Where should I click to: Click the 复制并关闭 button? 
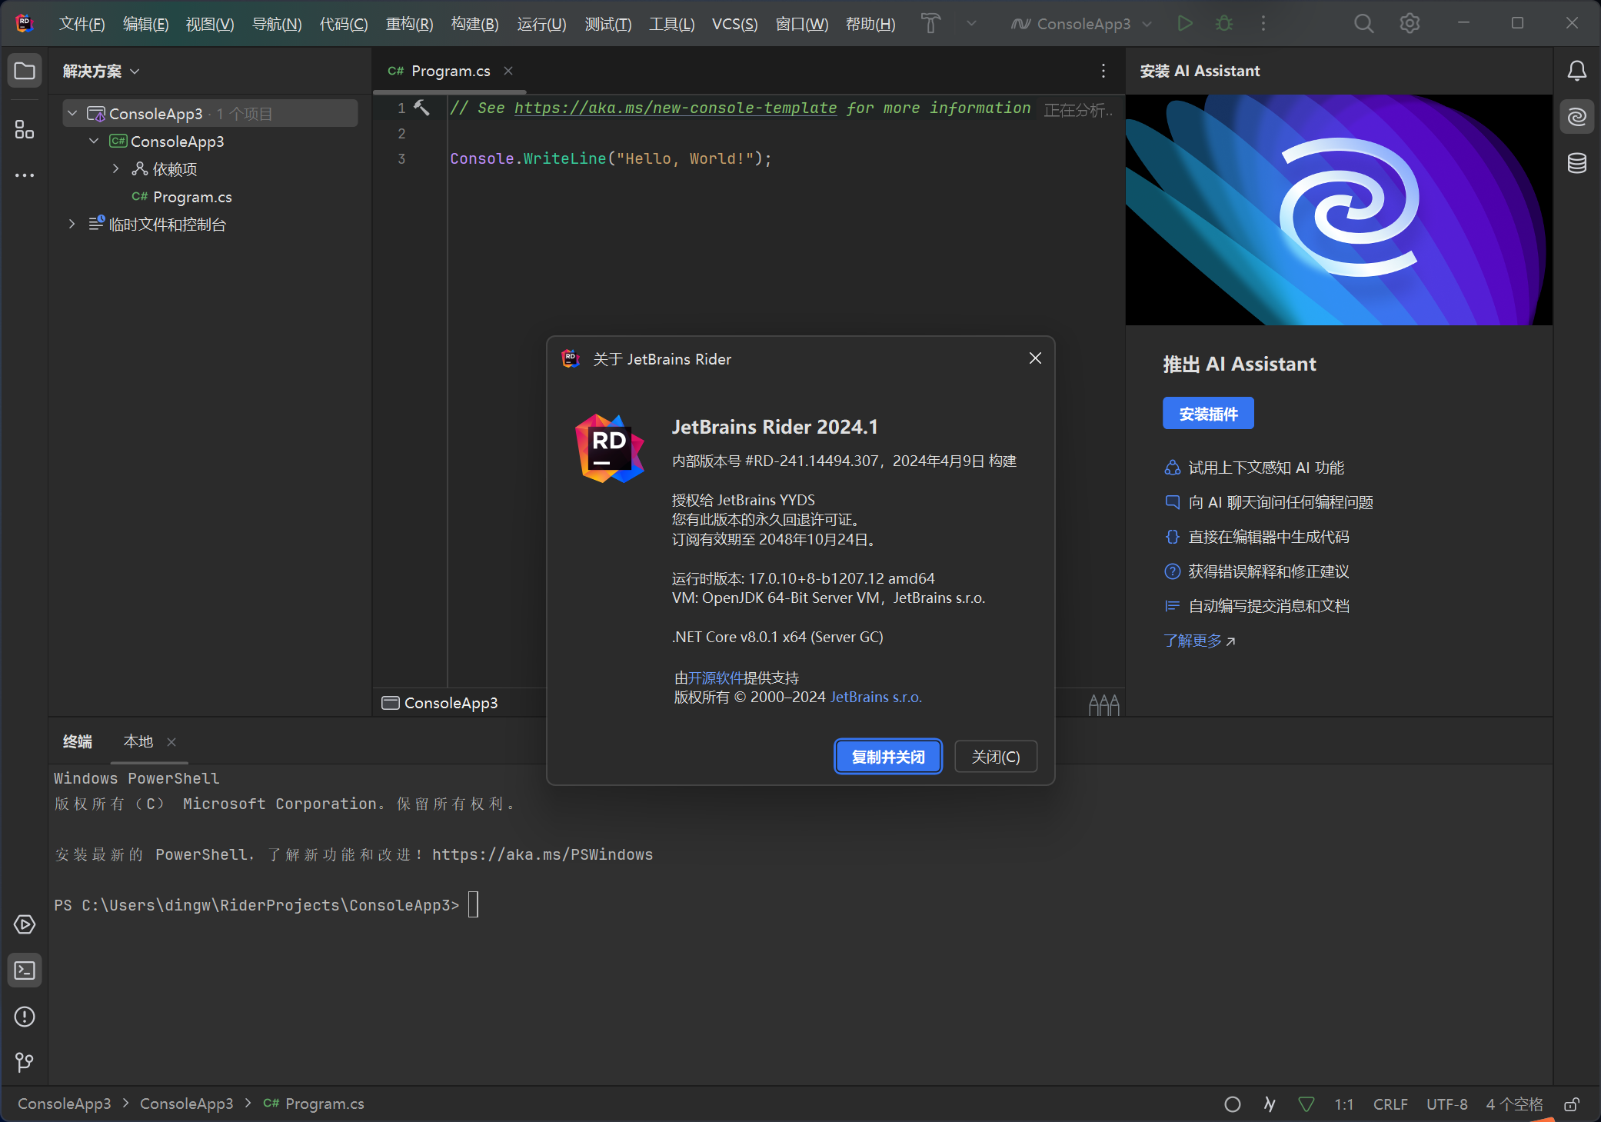tap(887, 757)
